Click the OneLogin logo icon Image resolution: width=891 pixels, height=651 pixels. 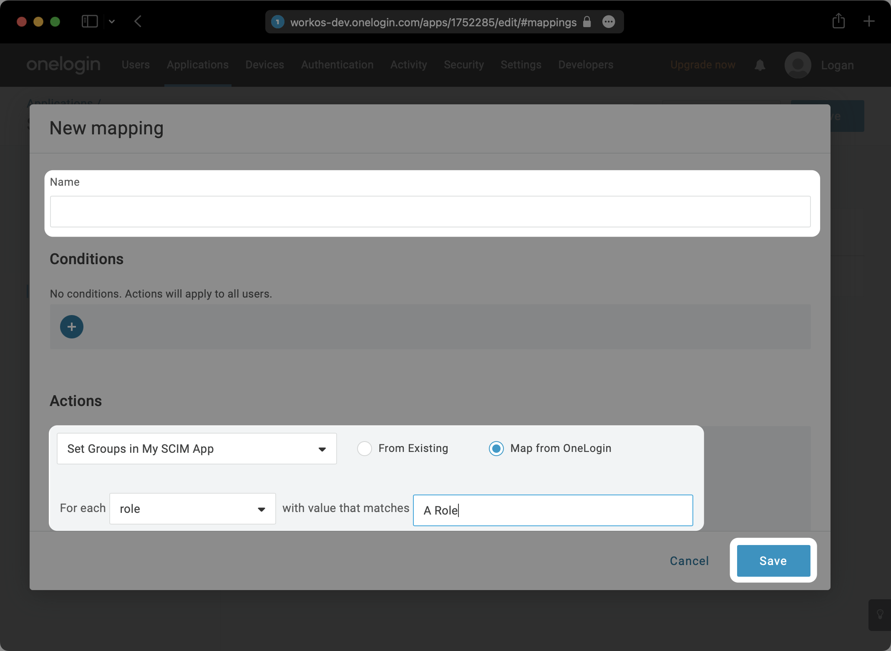[63, 65]
